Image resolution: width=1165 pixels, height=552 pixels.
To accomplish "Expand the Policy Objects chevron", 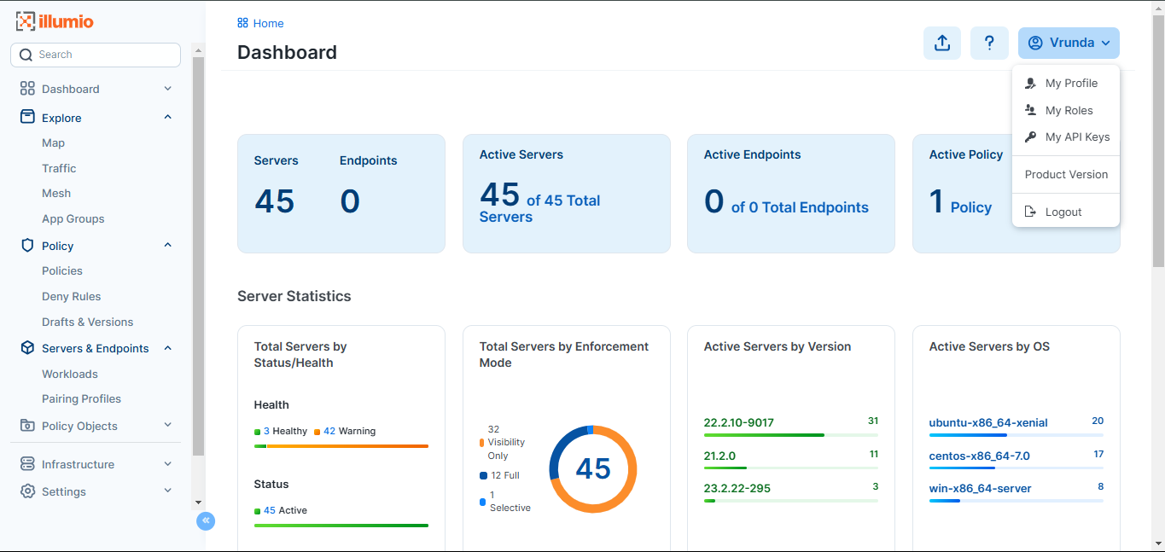I will click(167, 425).
